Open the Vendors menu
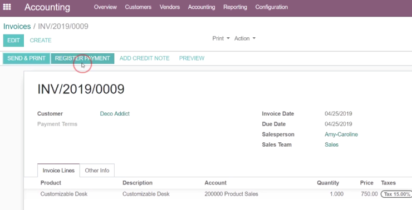 [x=170, y=7]
